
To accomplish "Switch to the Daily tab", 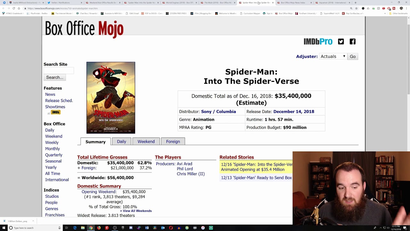I will pyautogui.click(x=121, y=141).
